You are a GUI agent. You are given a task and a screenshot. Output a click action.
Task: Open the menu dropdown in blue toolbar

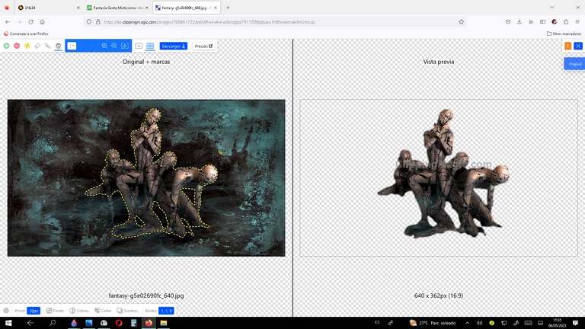72,46
